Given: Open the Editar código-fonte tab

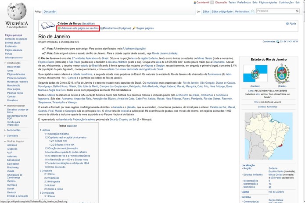Looking at the screenshot, I should pyautogui.click(x=222, y=11).
